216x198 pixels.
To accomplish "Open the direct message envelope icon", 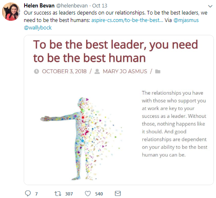I will click(x=118, y=193).
